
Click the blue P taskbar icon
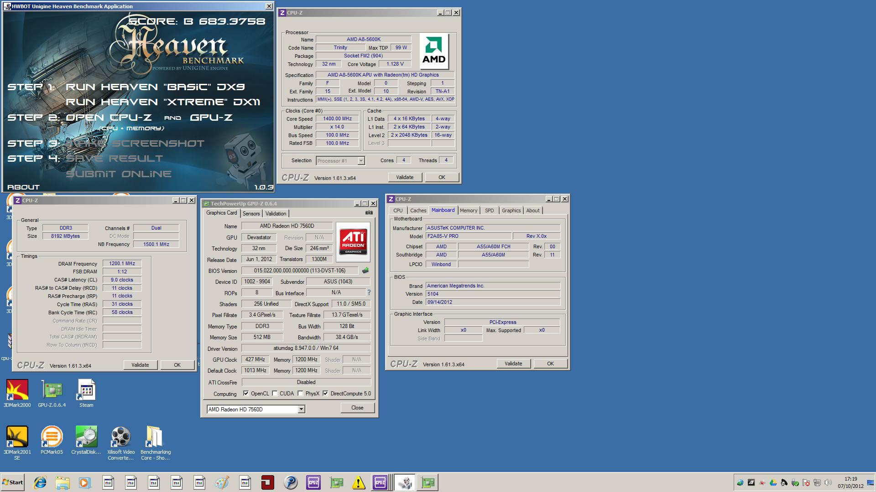[x=291, y=482]
